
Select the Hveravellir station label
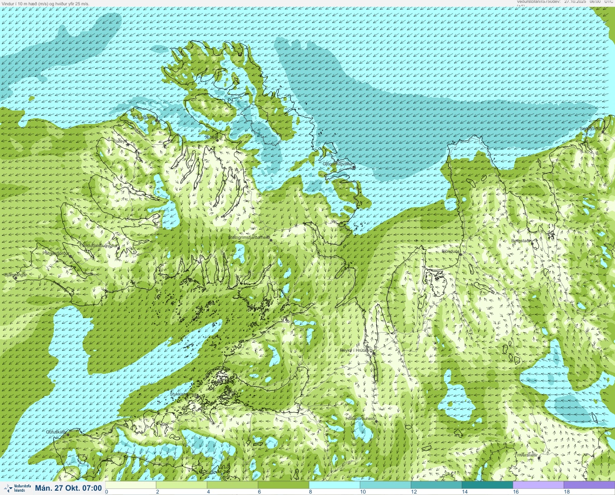pos(527,455)
